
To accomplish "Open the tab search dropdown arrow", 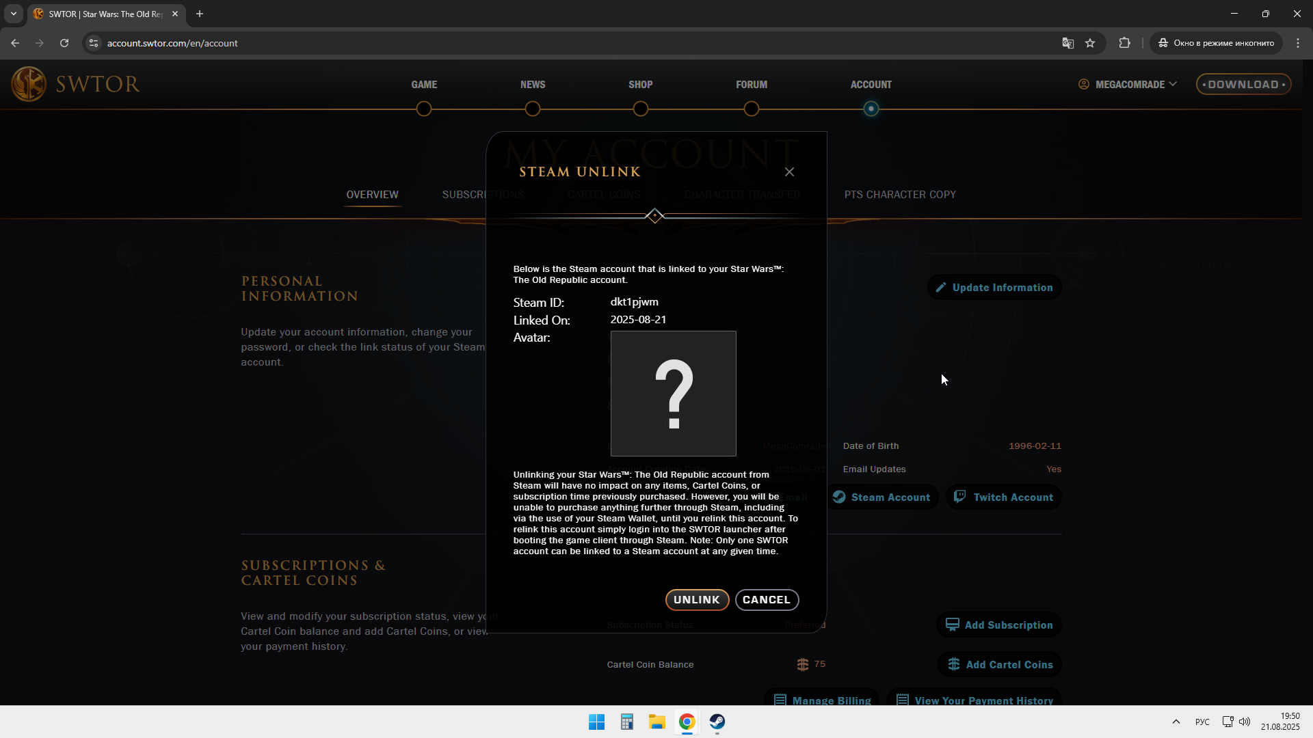I will (14, 14).
